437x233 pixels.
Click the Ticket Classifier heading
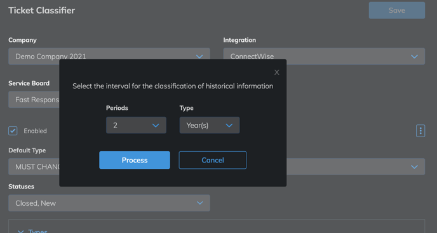pyautogui.click(x=41, y=10)
